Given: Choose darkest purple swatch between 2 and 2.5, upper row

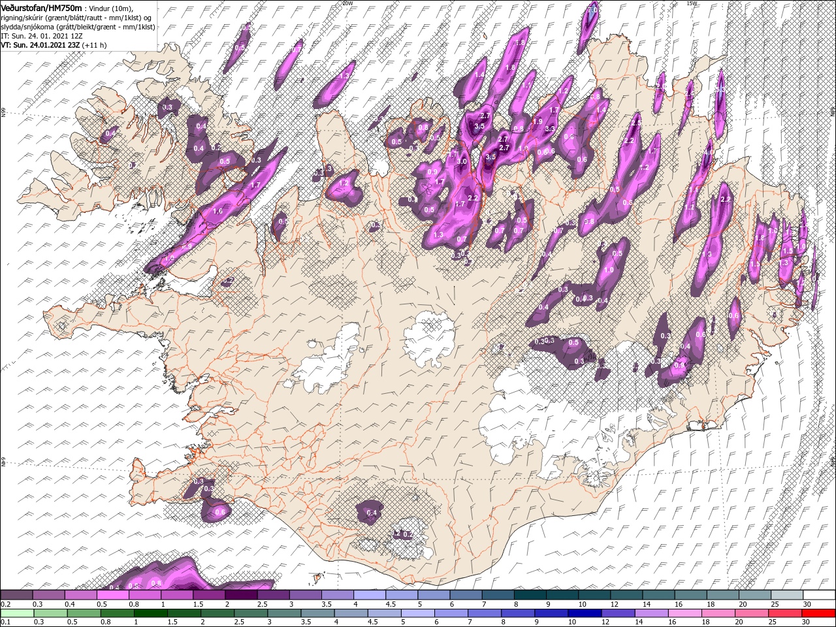Looking at the screenshot, I should tap(241, 595).
